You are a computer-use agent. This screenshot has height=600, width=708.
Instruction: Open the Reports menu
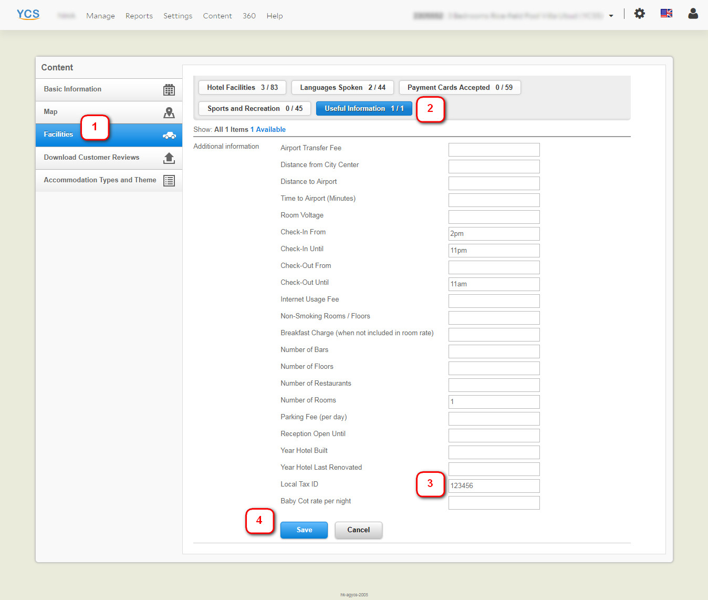click(139, 16)
